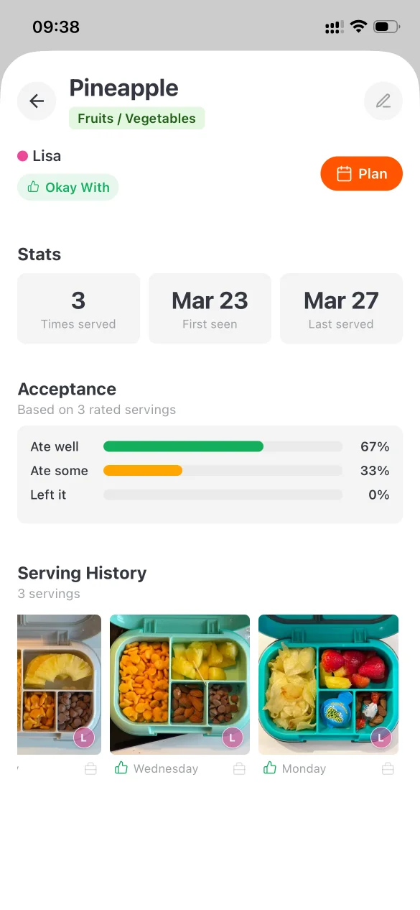Image resolution: width=420 pixels, height=910 pixels.
Task: Select the Mar 23 First seen stat card
Action: (x=210, y=308)
